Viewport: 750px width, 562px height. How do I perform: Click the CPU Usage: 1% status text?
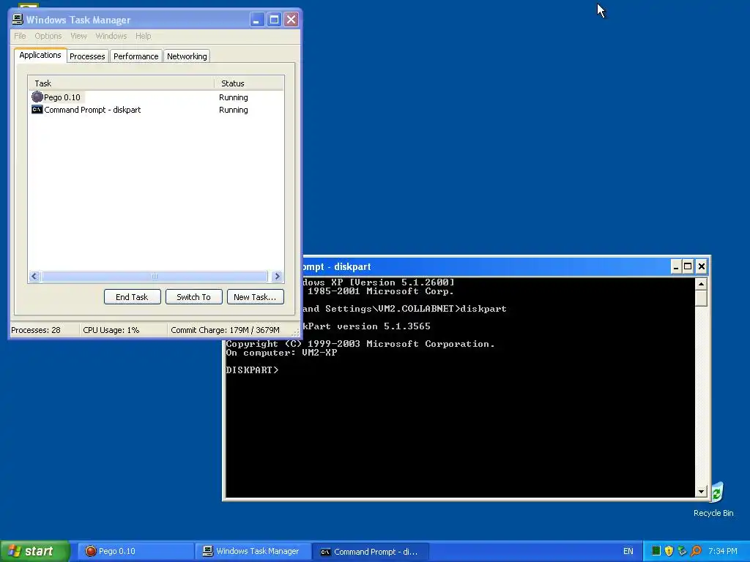point(111,330)
